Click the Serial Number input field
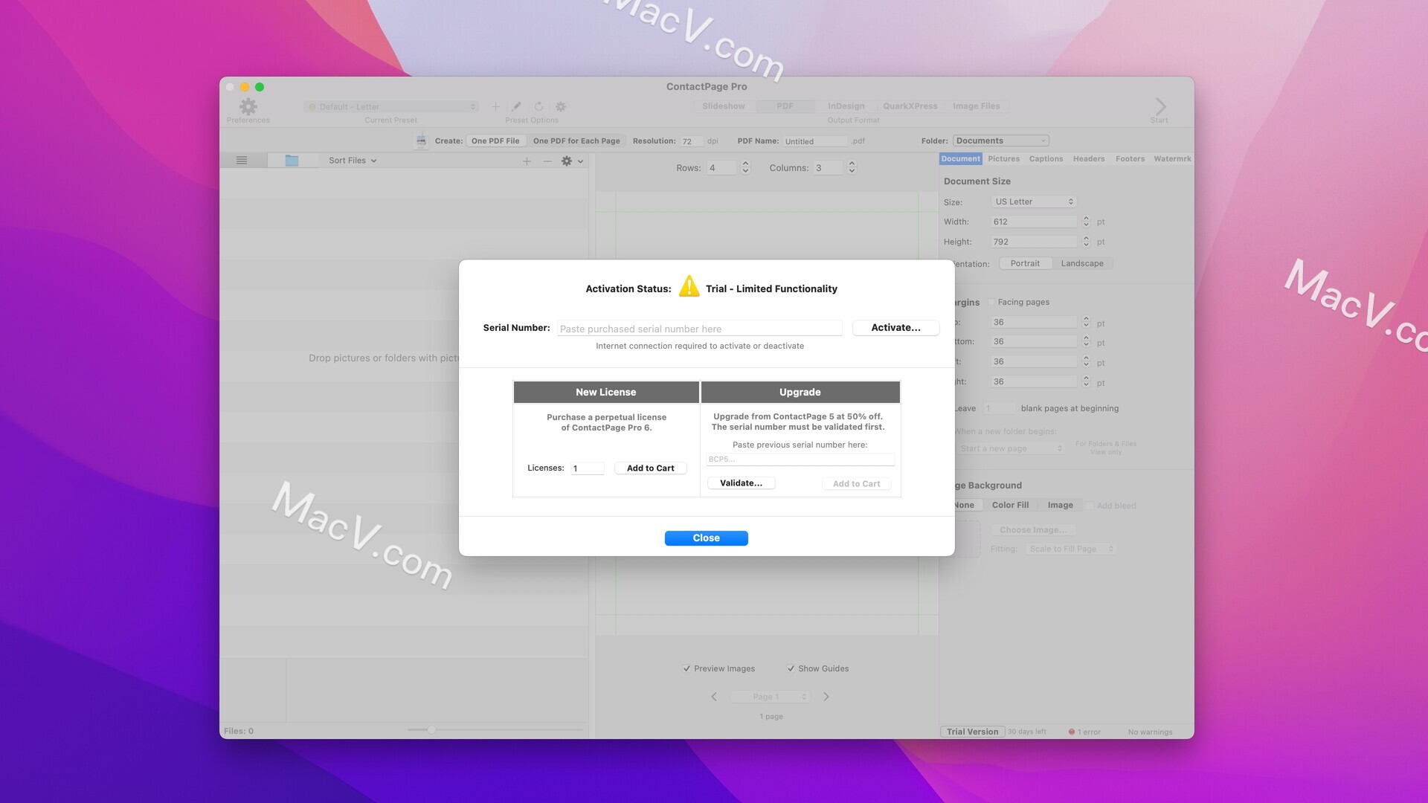The width and height of the screenshot is (1428, 803). pyautogui.click(x=700, y=328)
